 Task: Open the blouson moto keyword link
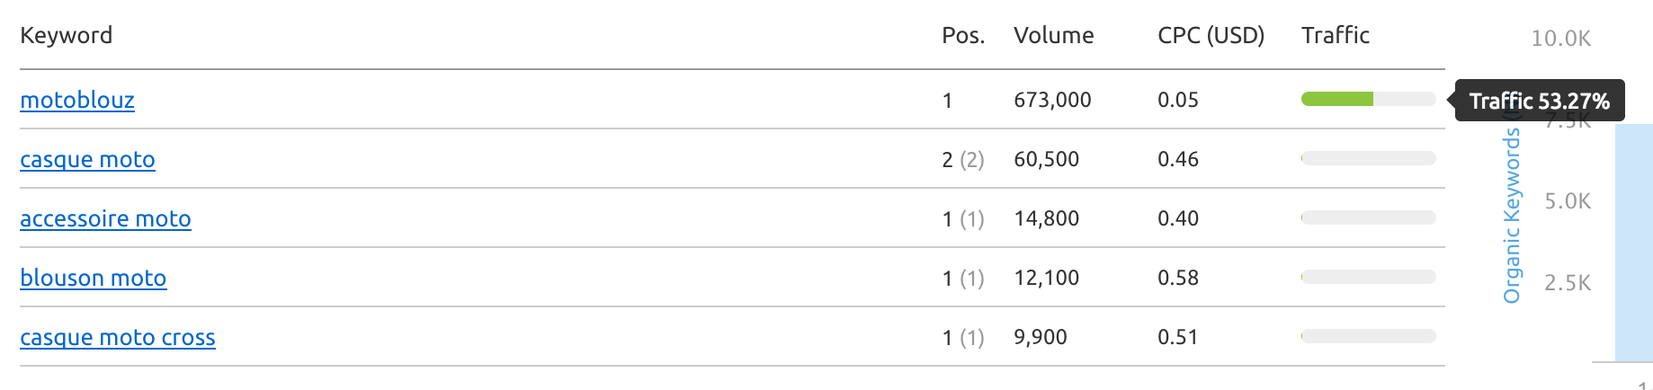(93, 278)
